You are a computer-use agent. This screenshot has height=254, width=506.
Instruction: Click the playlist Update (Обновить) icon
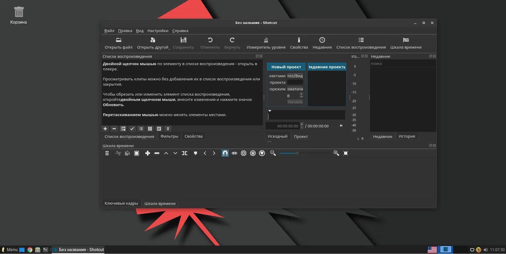[123, 129]
